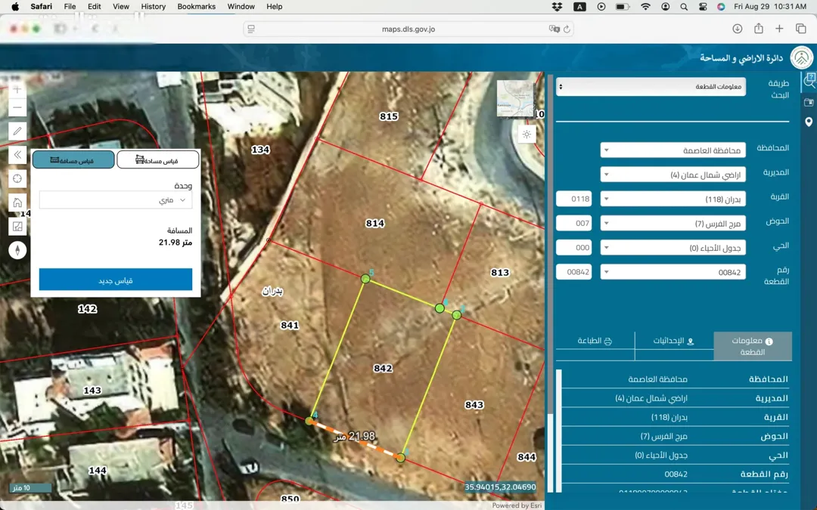
Task: Zoom out with the map minus button
Action: [17, 108]
